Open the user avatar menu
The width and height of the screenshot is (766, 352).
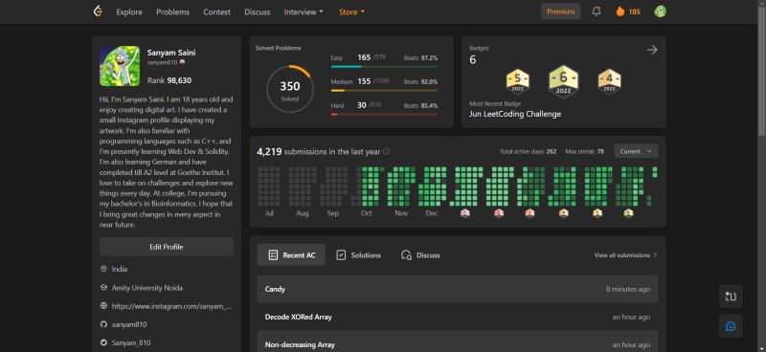pyautogui.click(x=660, y=11)
